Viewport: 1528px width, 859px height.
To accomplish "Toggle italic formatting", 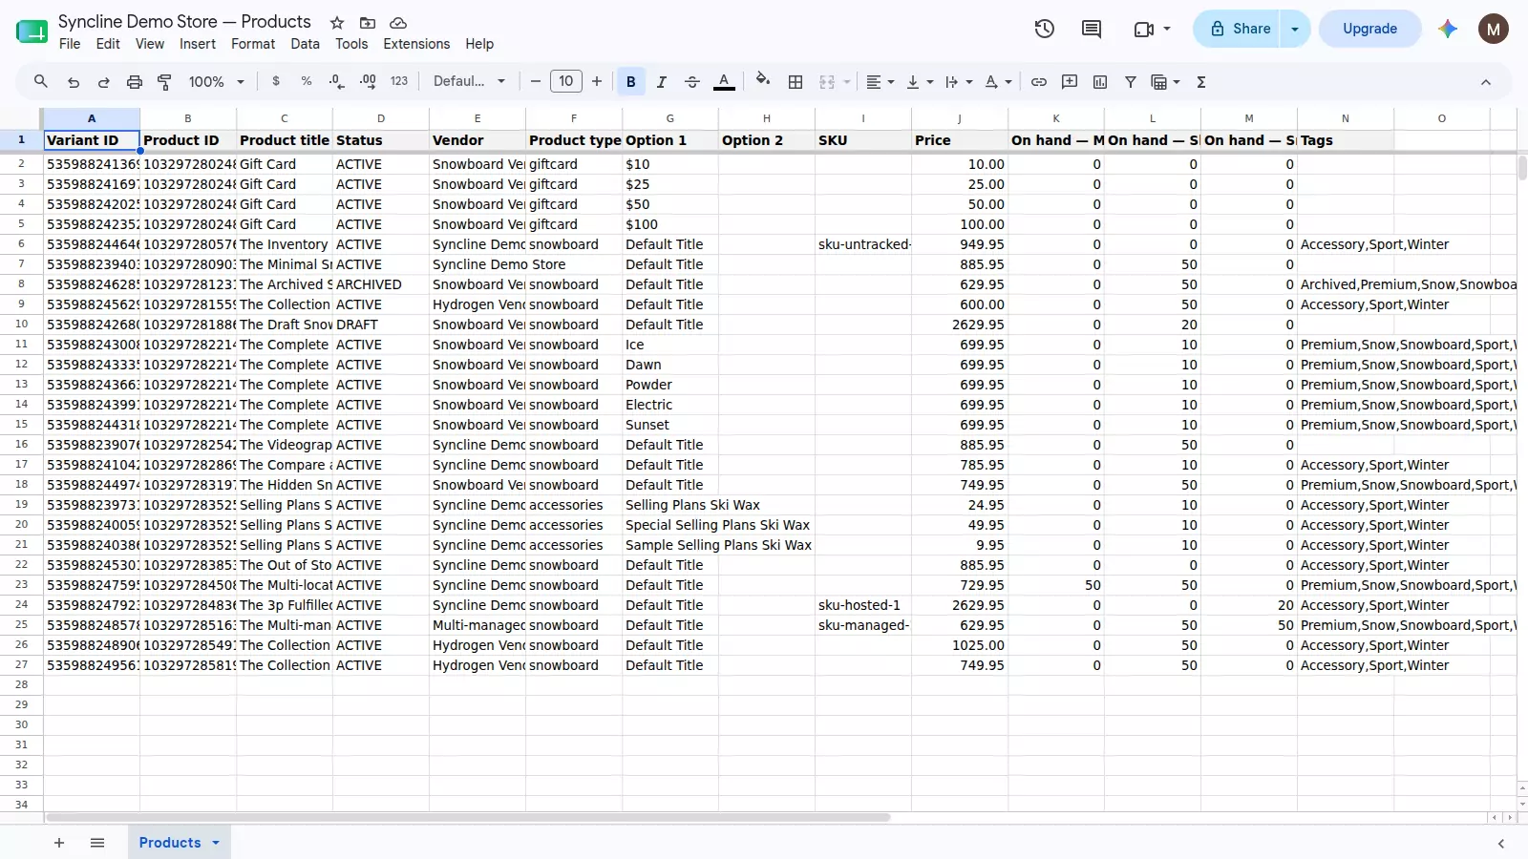I will point(662,82).
